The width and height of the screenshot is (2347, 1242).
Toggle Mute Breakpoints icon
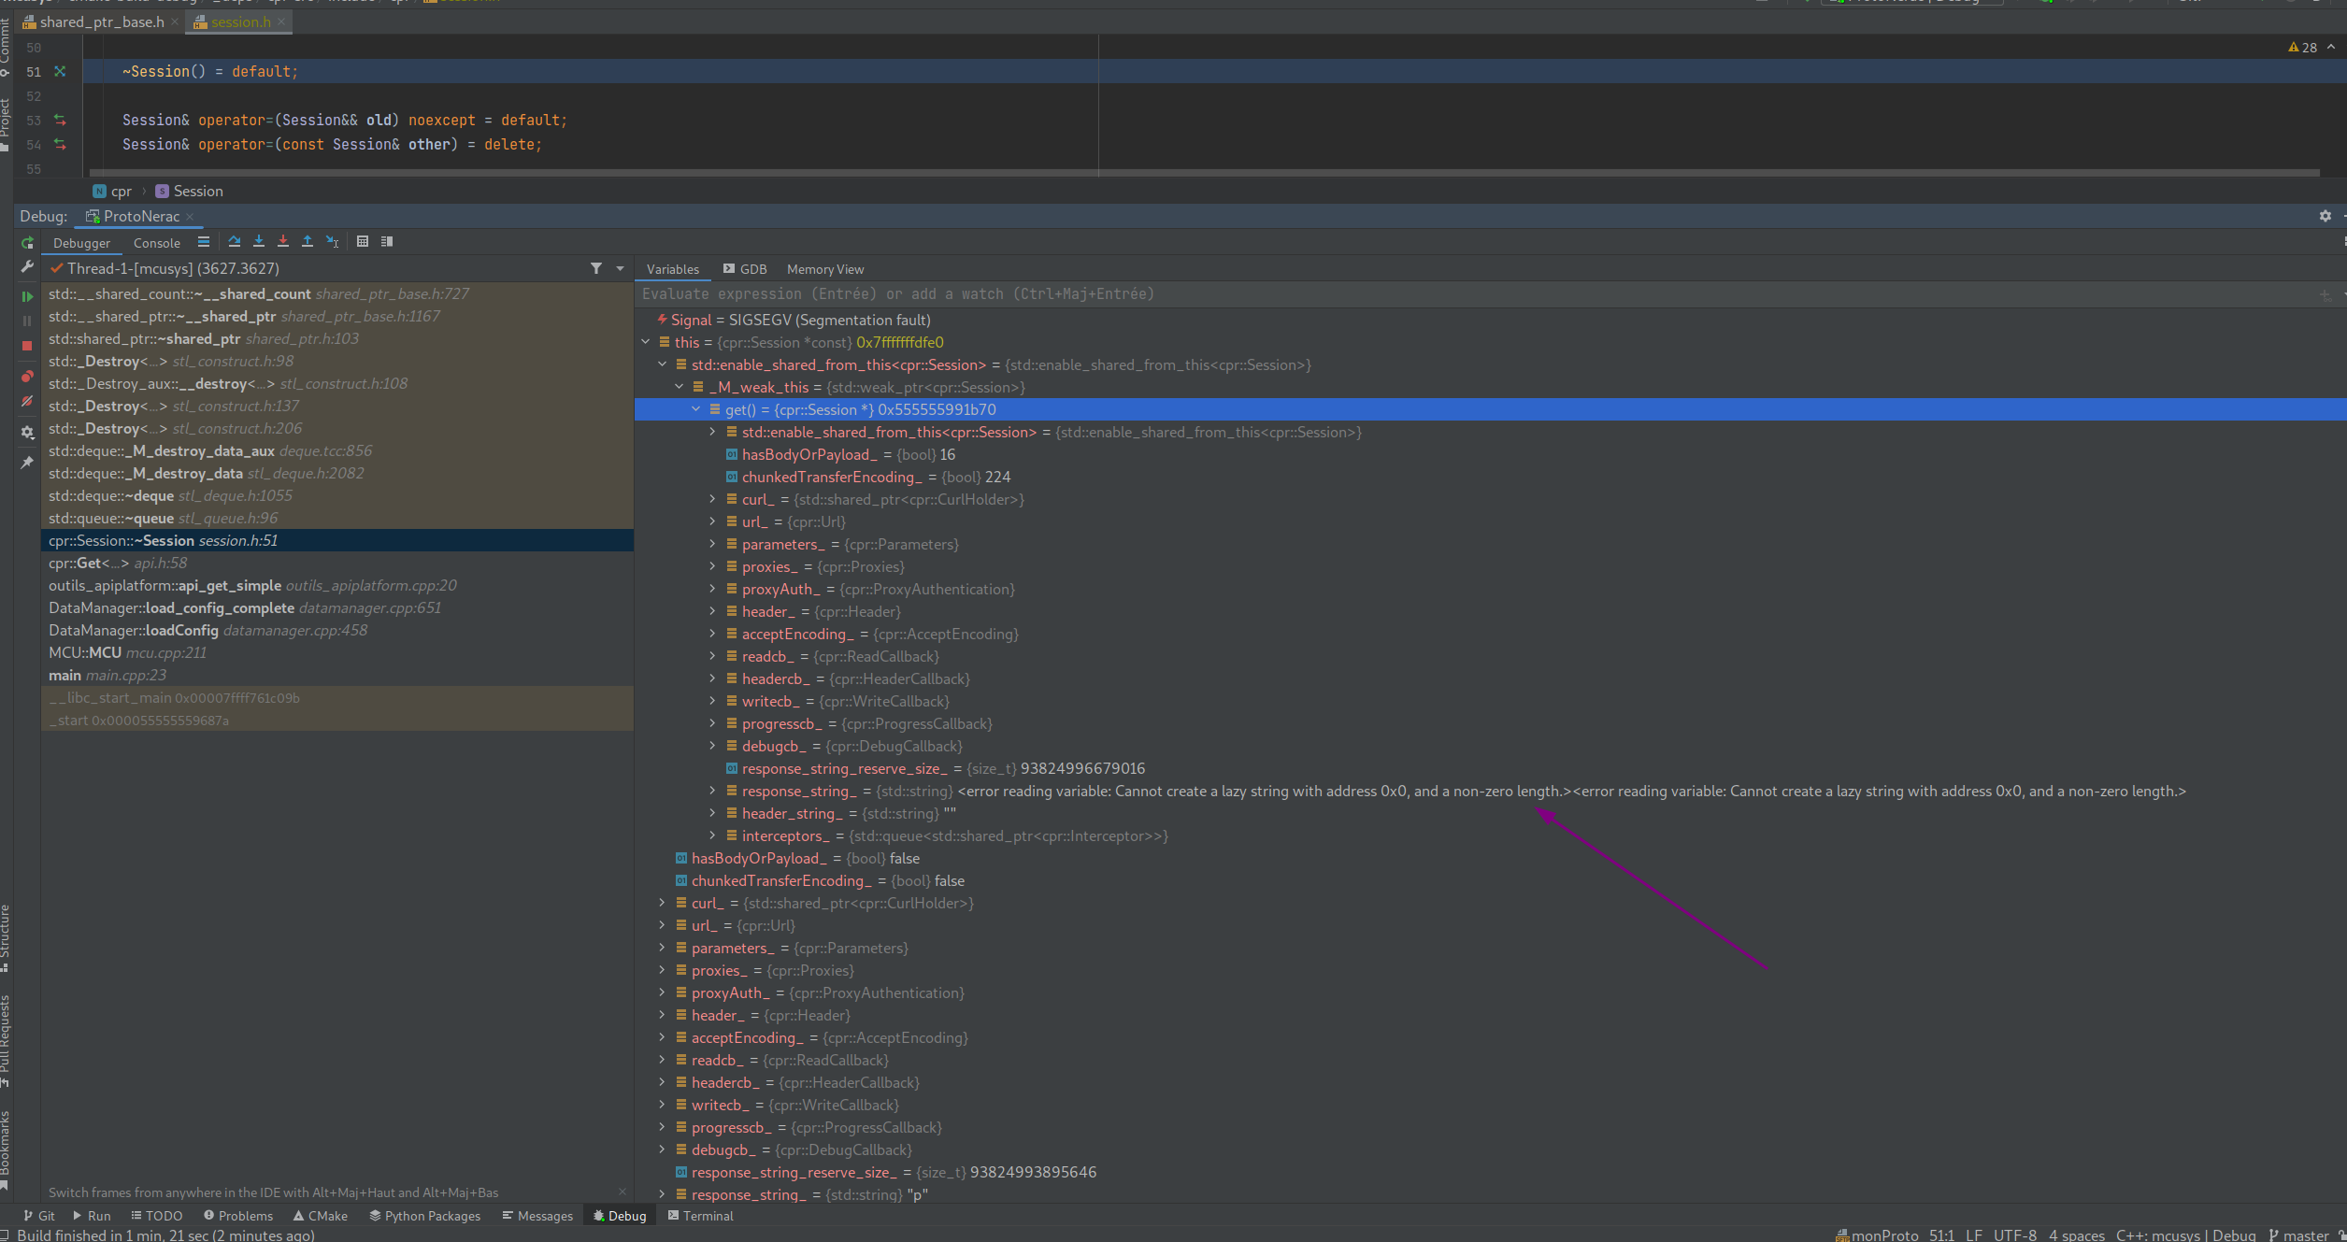pos(27,402)
